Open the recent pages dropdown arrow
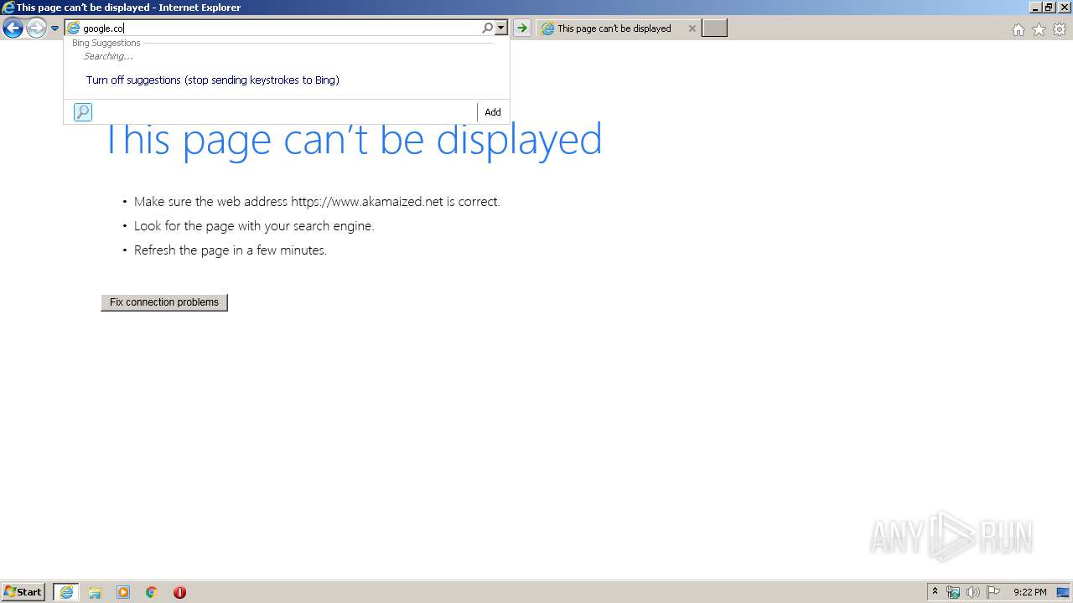This screenshot has height=603, width=1073. point(55,28)
